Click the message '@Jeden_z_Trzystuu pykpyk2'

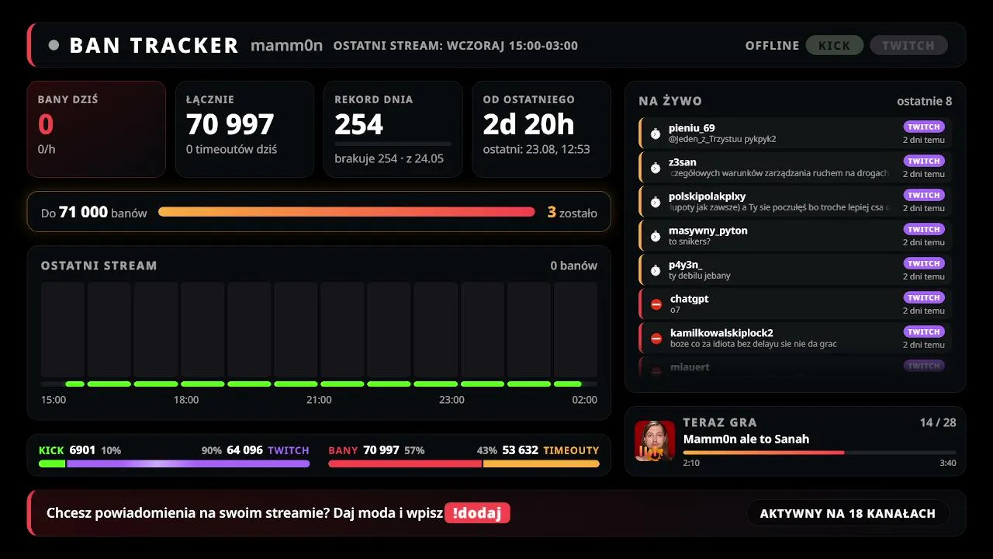pyautogui.click(x=722, y=140)
